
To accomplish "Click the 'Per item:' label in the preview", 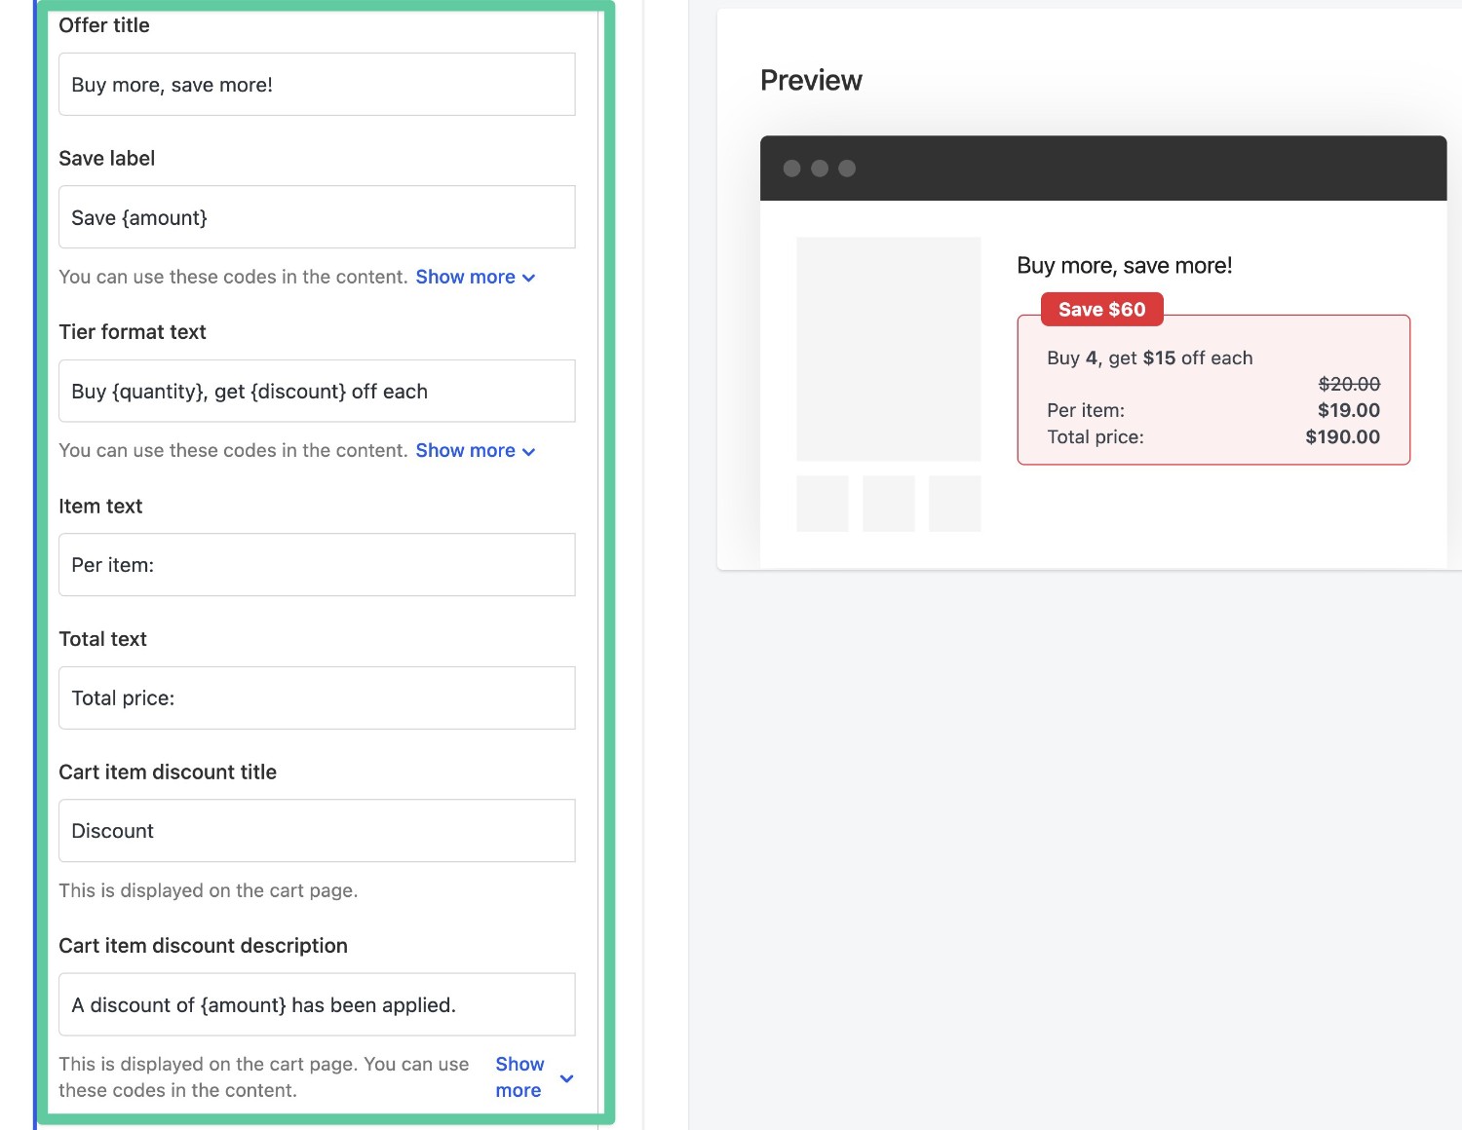I will (1086, 410).
